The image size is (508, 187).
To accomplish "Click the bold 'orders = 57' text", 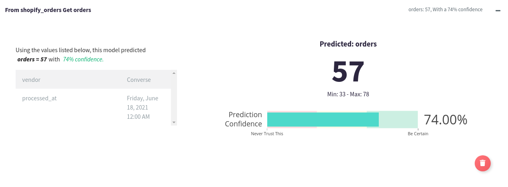I will tap(32, 59).
